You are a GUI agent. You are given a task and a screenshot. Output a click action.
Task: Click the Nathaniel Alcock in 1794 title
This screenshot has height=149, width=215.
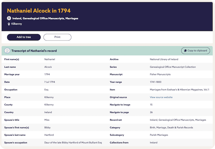39,11
